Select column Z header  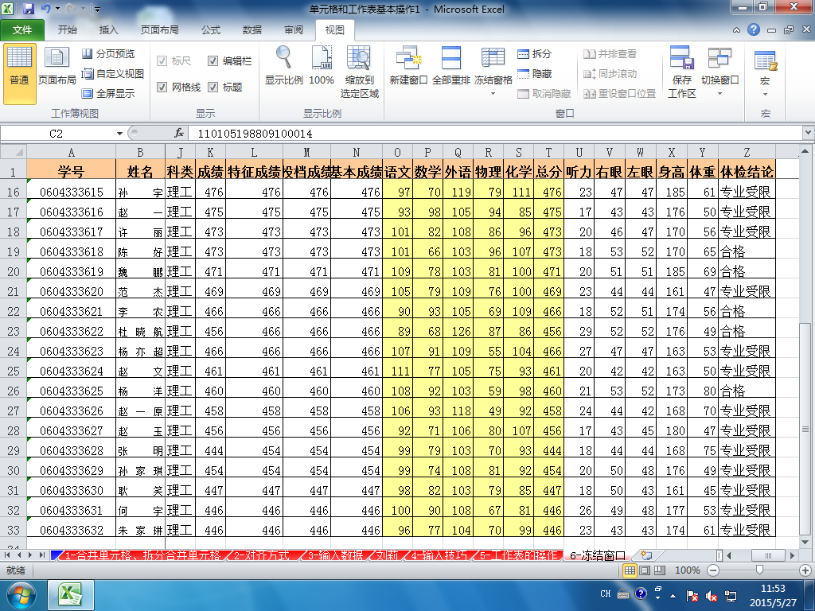pyautogui.click(x=747, y=152)
